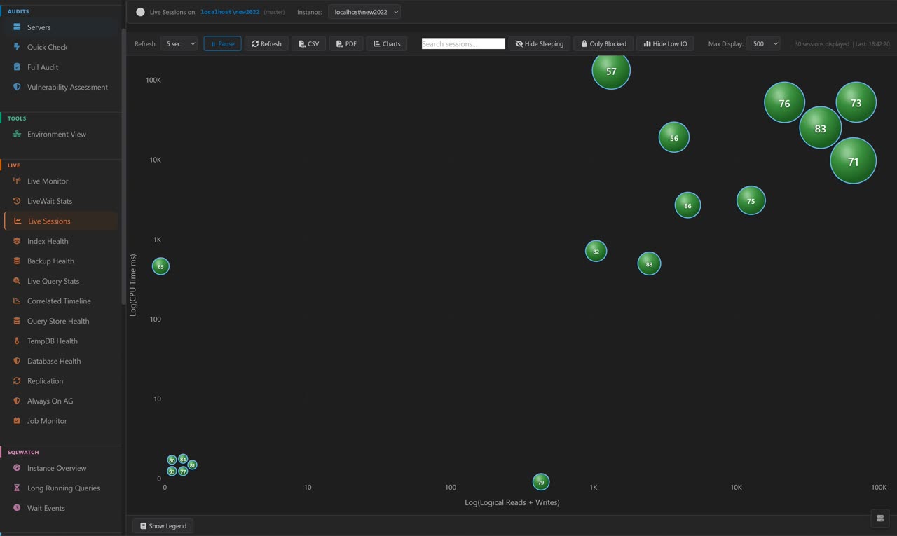Open Vulnerability Assessment from the sidebar

[67, 87]
